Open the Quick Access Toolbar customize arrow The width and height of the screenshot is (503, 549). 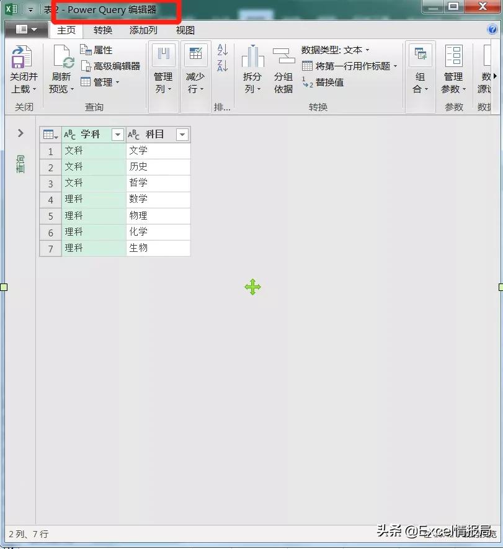[30, 10]
